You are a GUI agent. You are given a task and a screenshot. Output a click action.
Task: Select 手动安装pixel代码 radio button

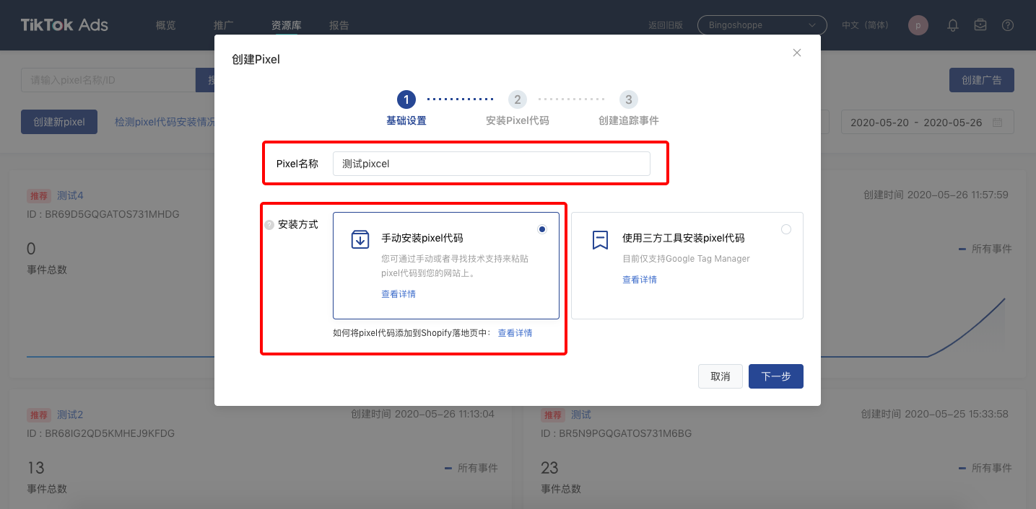point(542,229)
